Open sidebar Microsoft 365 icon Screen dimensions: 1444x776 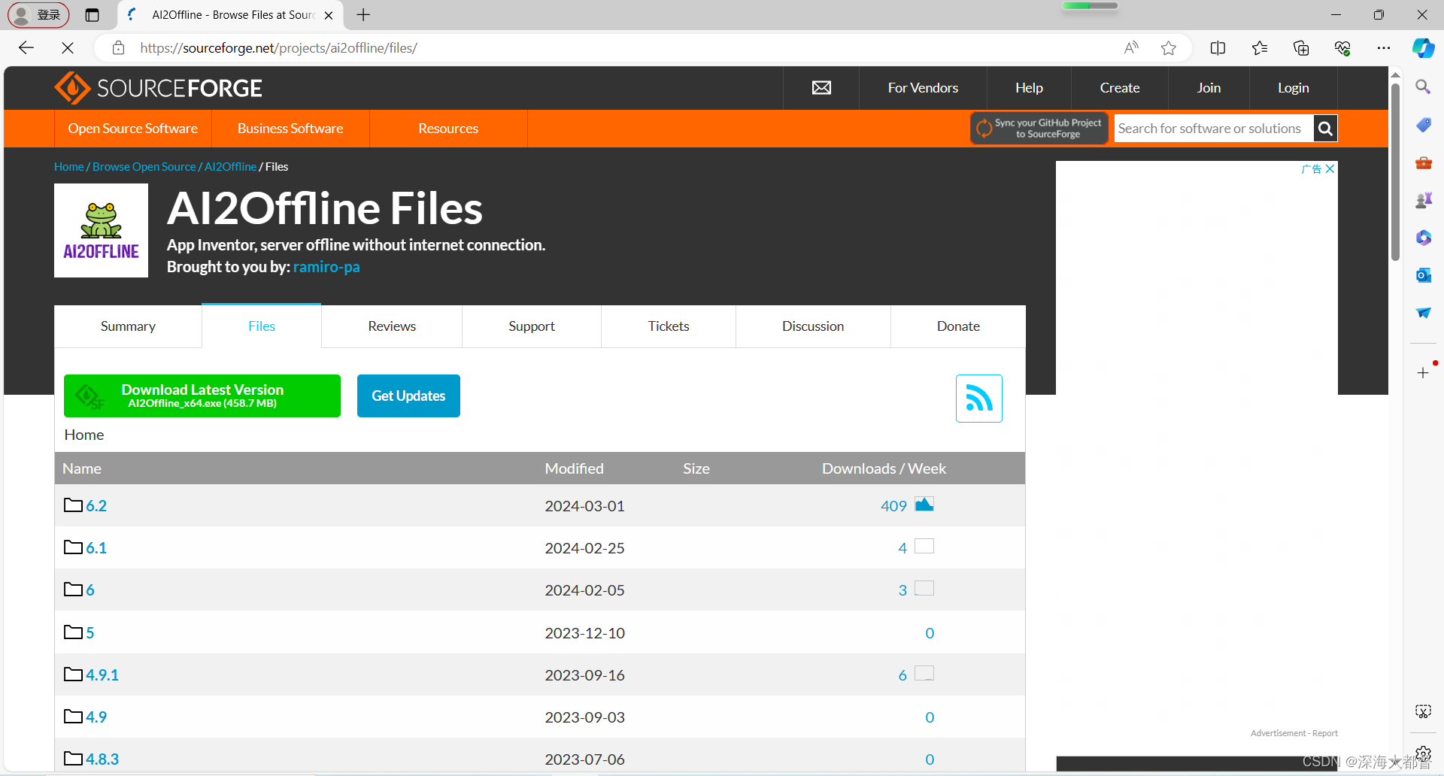[x=1423, y=238]
